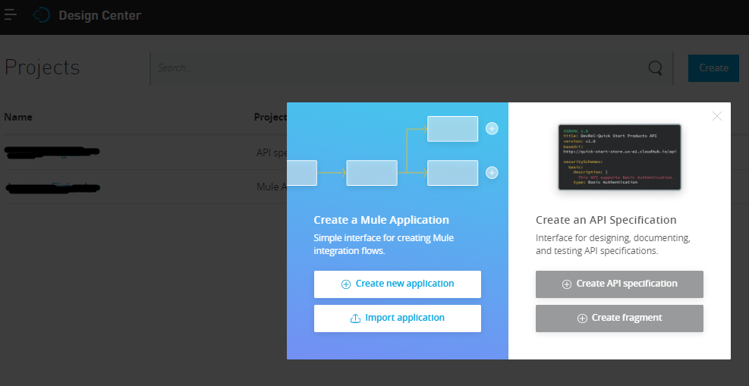Click the Project type column header
The height and width of the screenshot is (386, 749).
click(270, 117)
